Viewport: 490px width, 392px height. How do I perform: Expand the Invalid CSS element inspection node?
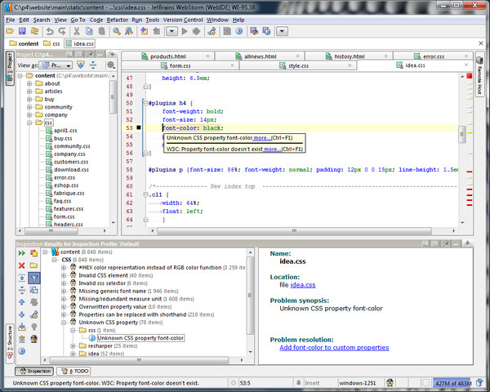click(x=63, y=276)
